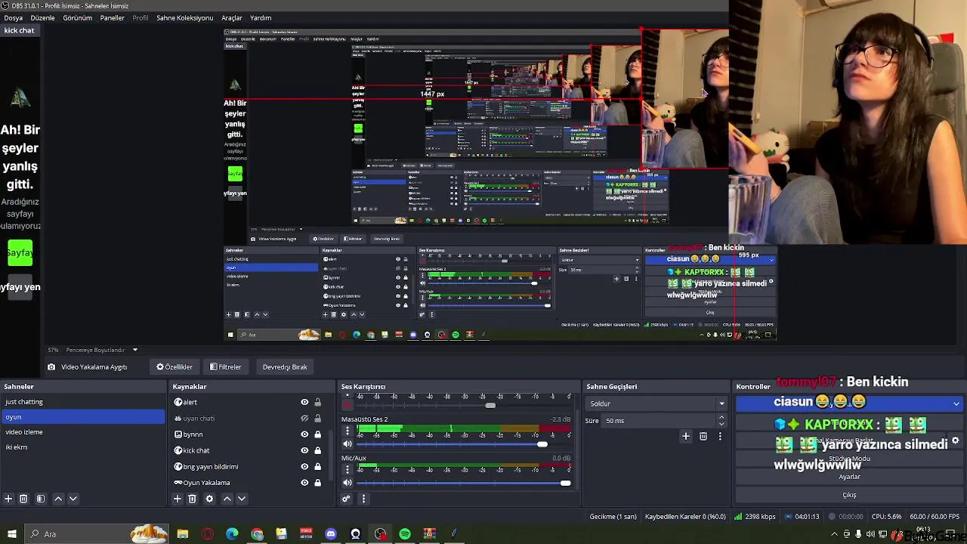Hide the bng yayın bildirimi source

[x=304, y=466]
